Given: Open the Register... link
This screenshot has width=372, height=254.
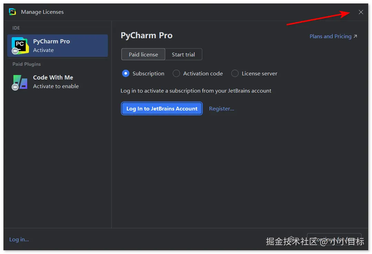Looking at the screenshot, I should (x=221, y=108).
